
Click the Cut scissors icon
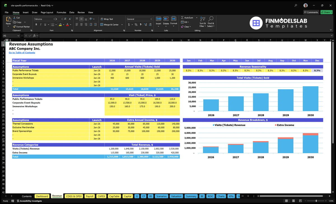(14, 18)
